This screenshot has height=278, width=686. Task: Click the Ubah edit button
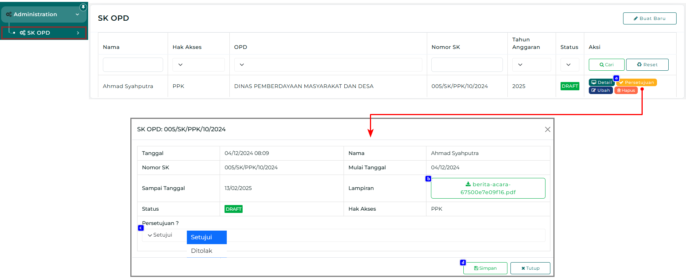pyautogui.click(x=600, y=90)
